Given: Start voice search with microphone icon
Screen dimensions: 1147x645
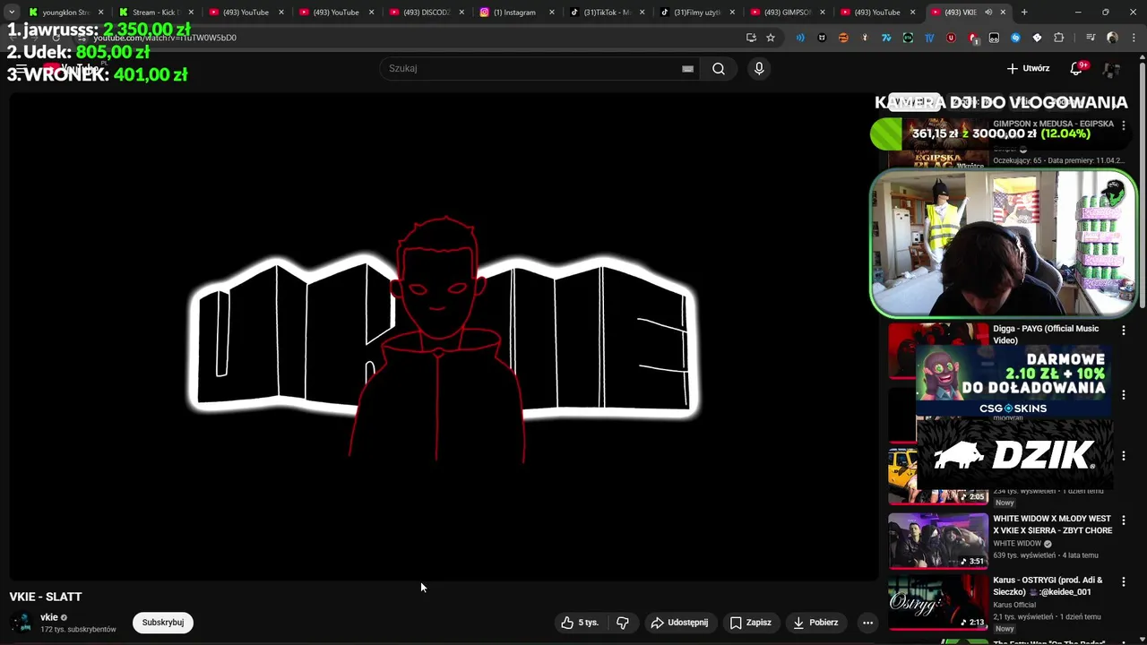Looking at the screenshot, I should pos(759,68).
